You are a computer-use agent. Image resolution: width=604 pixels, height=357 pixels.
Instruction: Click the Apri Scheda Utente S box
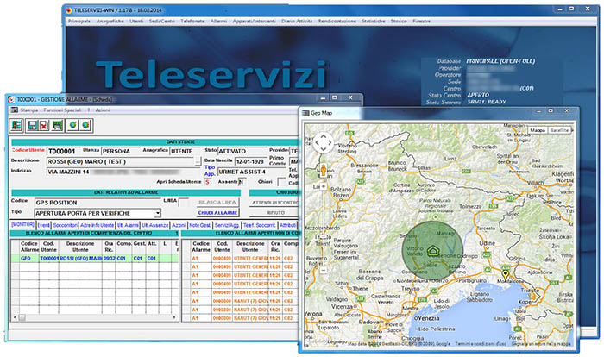(207, 182)
